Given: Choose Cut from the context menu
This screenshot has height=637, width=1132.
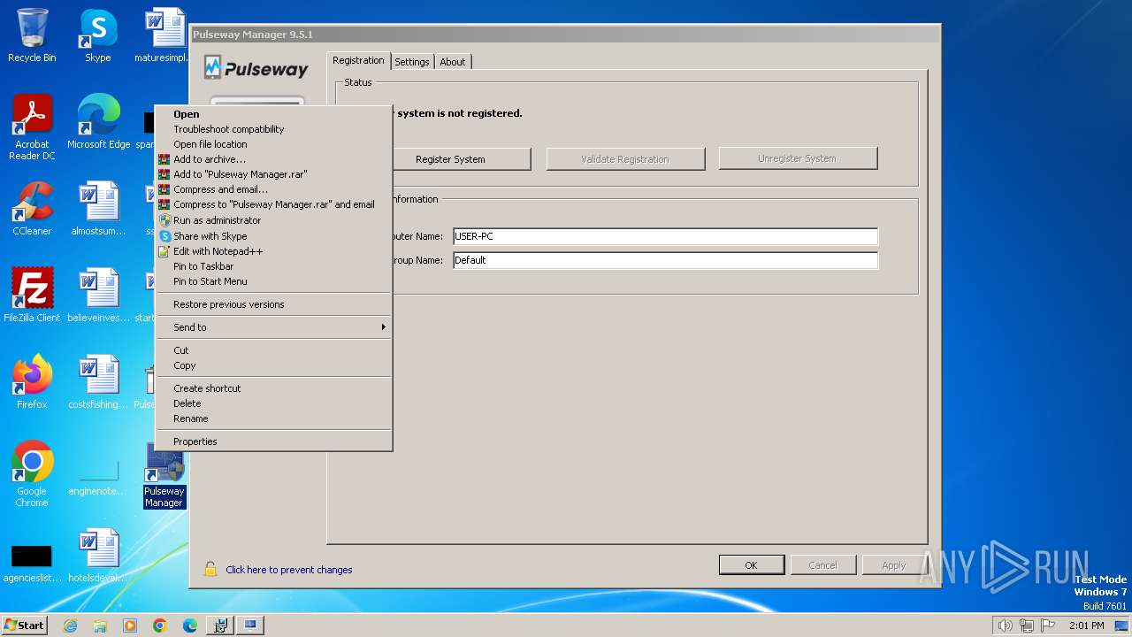Looking at the screenshot, I should 273,350.
